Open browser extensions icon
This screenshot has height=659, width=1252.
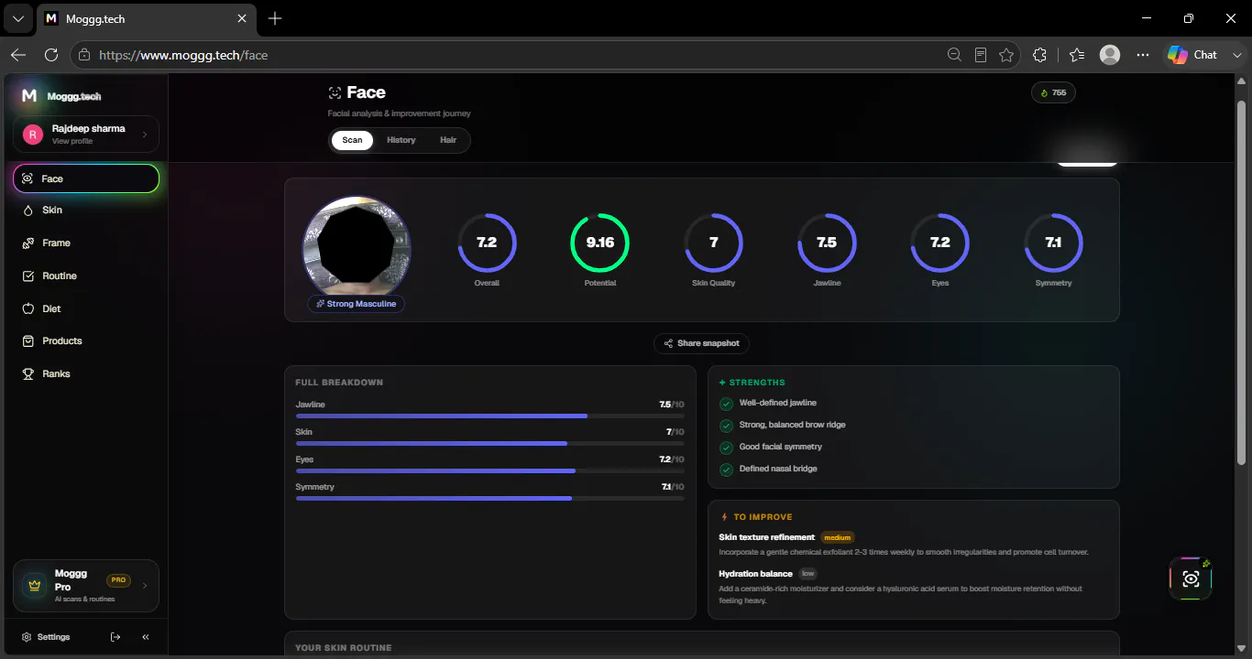click(x=1039, y=55)
